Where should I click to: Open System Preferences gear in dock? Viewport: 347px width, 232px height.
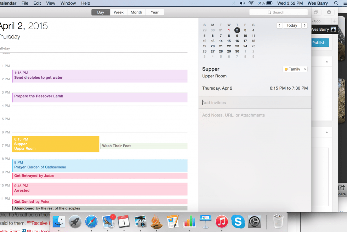(x=254, y=222)
